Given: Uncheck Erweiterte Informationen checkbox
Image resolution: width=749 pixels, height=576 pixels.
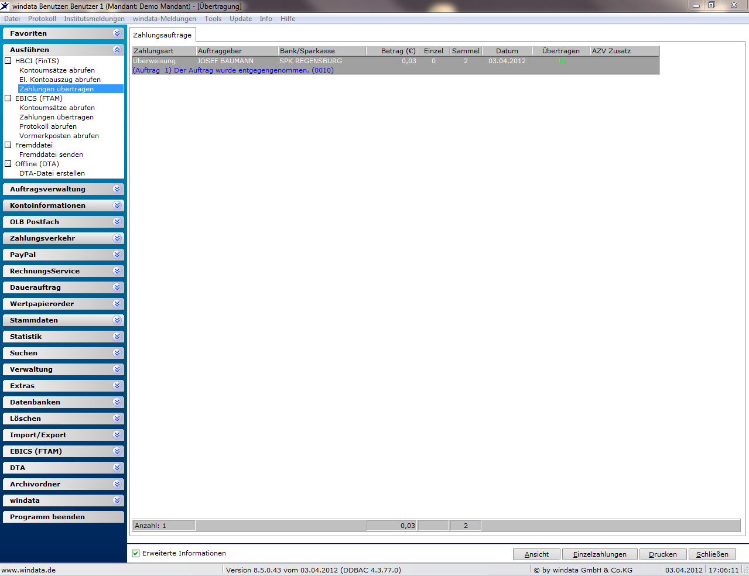Looking at the screenshot, I should click(x=136, y=553).
